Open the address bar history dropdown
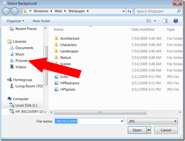Viewport: 185px width, 141px height. point(124,11)
